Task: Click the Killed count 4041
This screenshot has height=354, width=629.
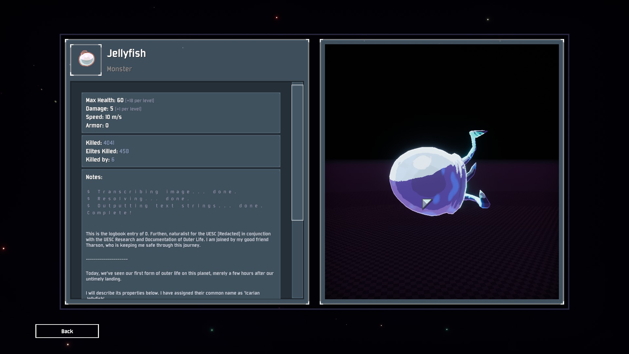Action: point(109,143)
